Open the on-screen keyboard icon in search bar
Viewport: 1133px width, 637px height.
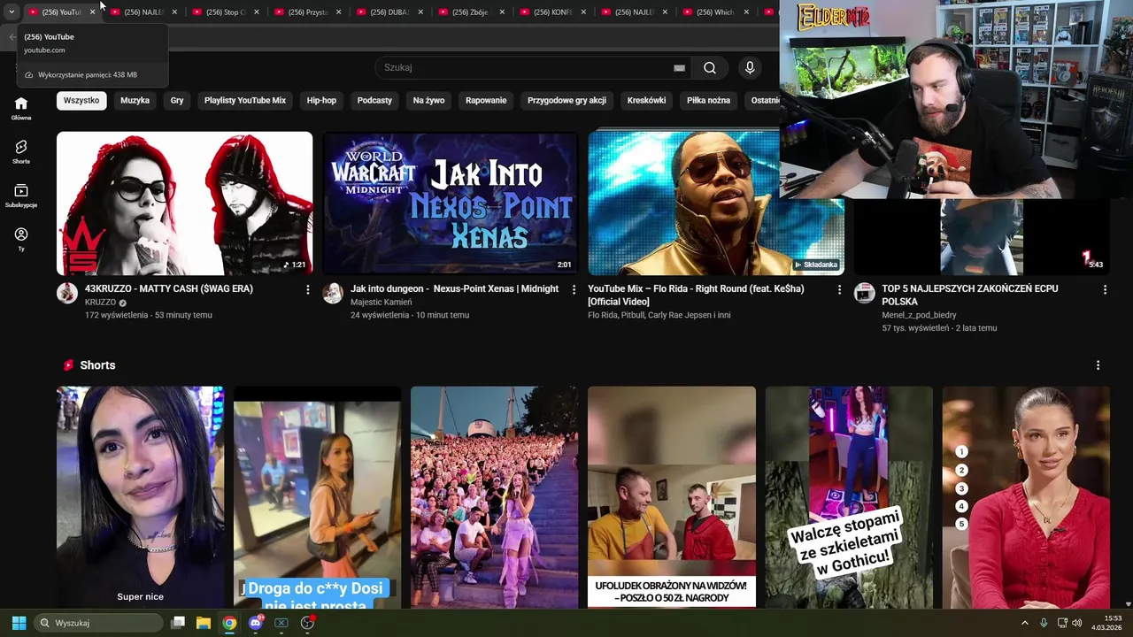click(679, 68)
